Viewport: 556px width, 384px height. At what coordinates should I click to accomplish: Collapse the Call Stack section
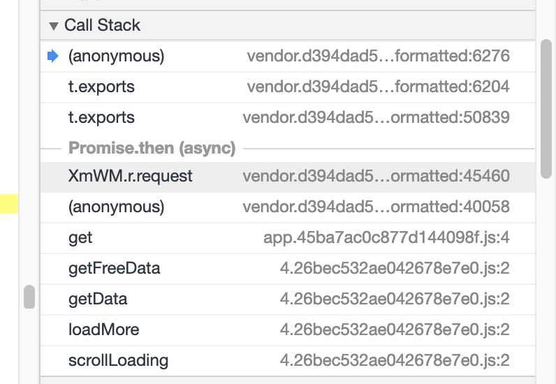pyautogui.click(x=54, y=26)
